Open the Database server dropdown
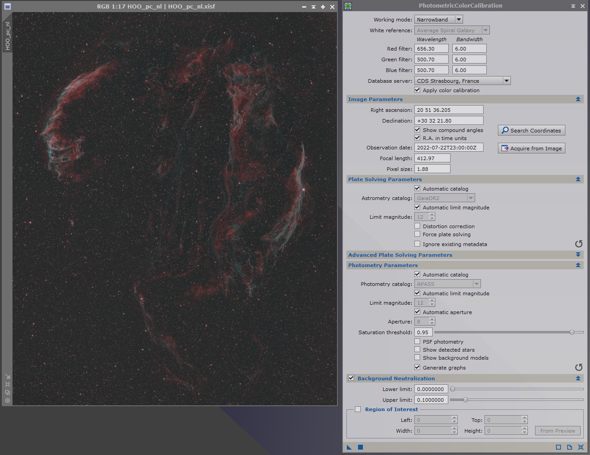 pyautogui.click(x=462, y=81)
